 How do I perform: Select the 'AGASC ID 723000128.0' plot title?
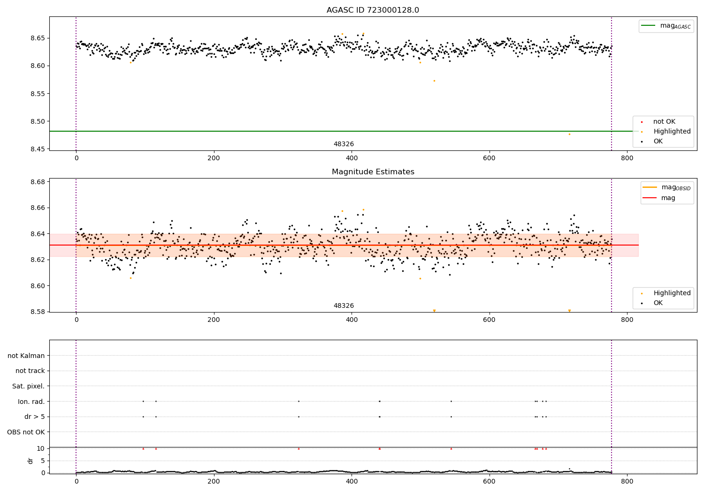(373, 10)
